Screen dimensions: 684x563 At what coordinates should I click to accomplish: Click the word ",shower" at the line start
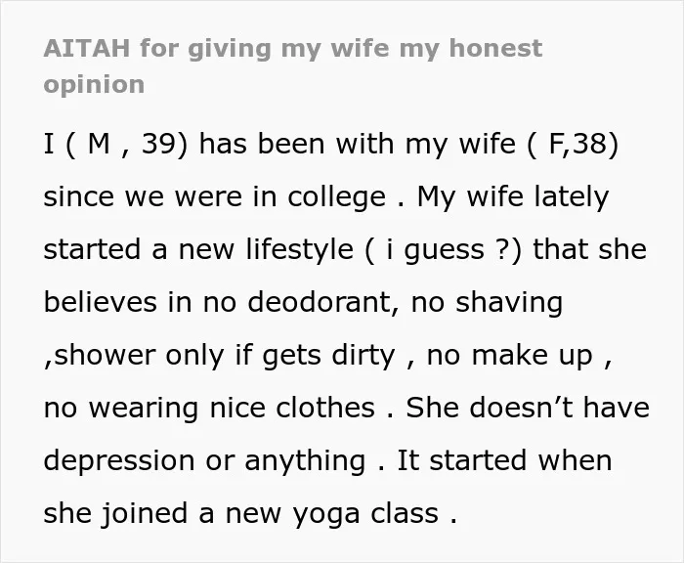(x=100, y=355)
